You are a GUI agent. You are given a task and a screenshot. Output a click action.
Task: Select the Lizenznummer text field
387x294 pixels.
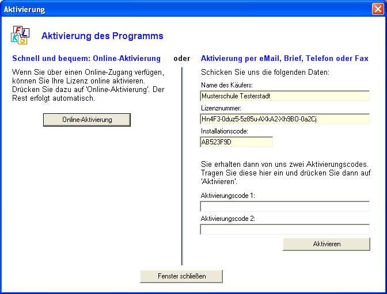(x=284, y=119)
